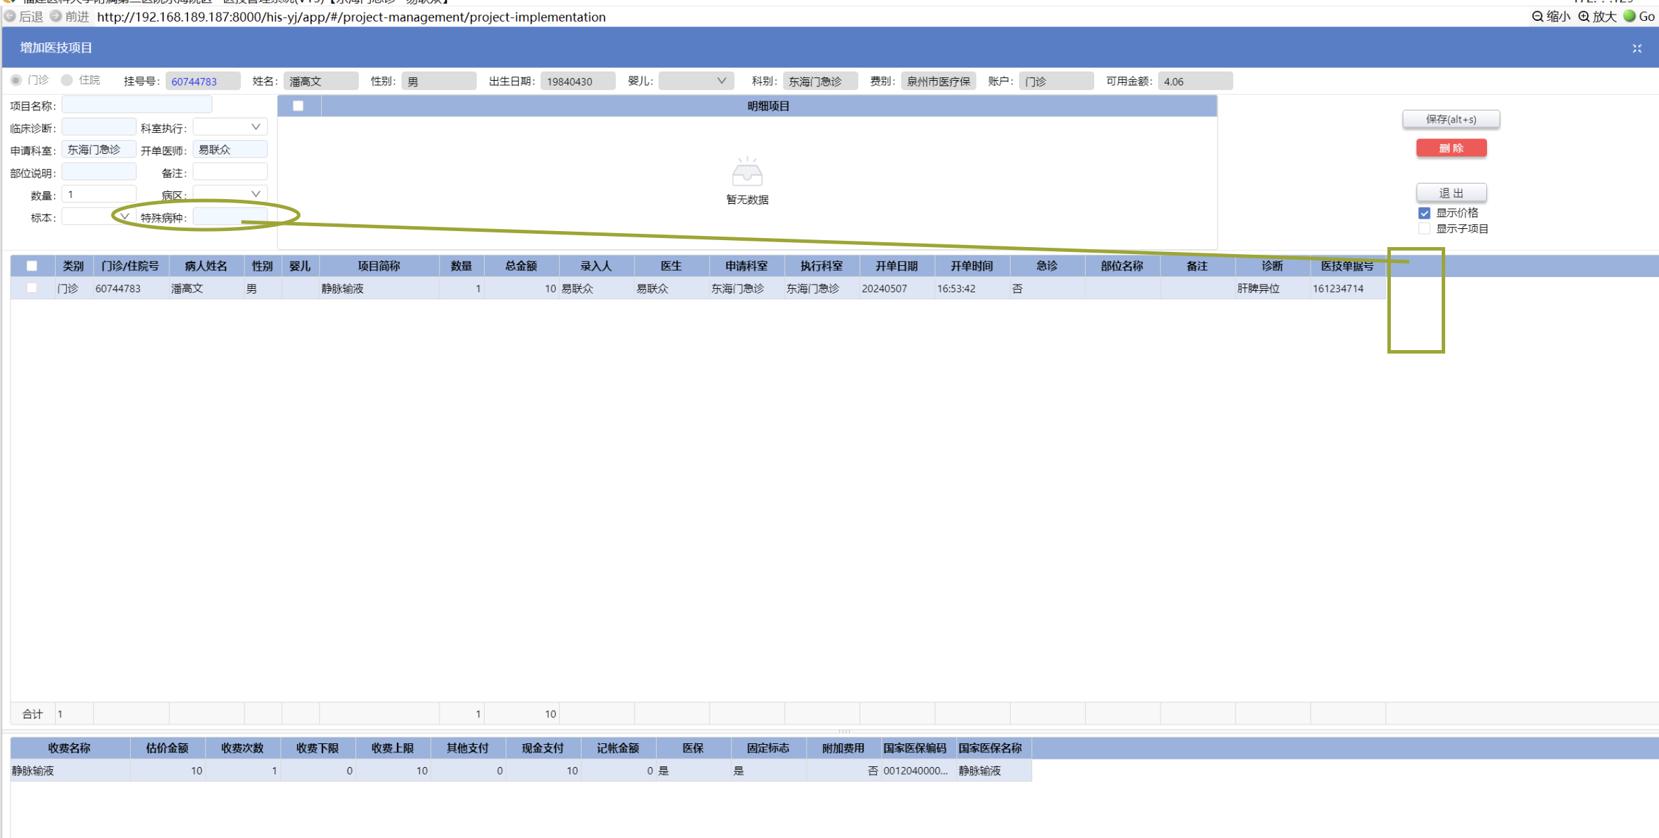Uncheck the 显示价格 checkbox
Screen dimensions: 1659x838
click(1424, 213)
